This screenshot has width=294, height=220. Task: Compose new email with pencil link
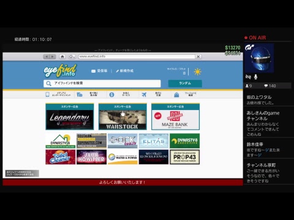coord(124,71)
